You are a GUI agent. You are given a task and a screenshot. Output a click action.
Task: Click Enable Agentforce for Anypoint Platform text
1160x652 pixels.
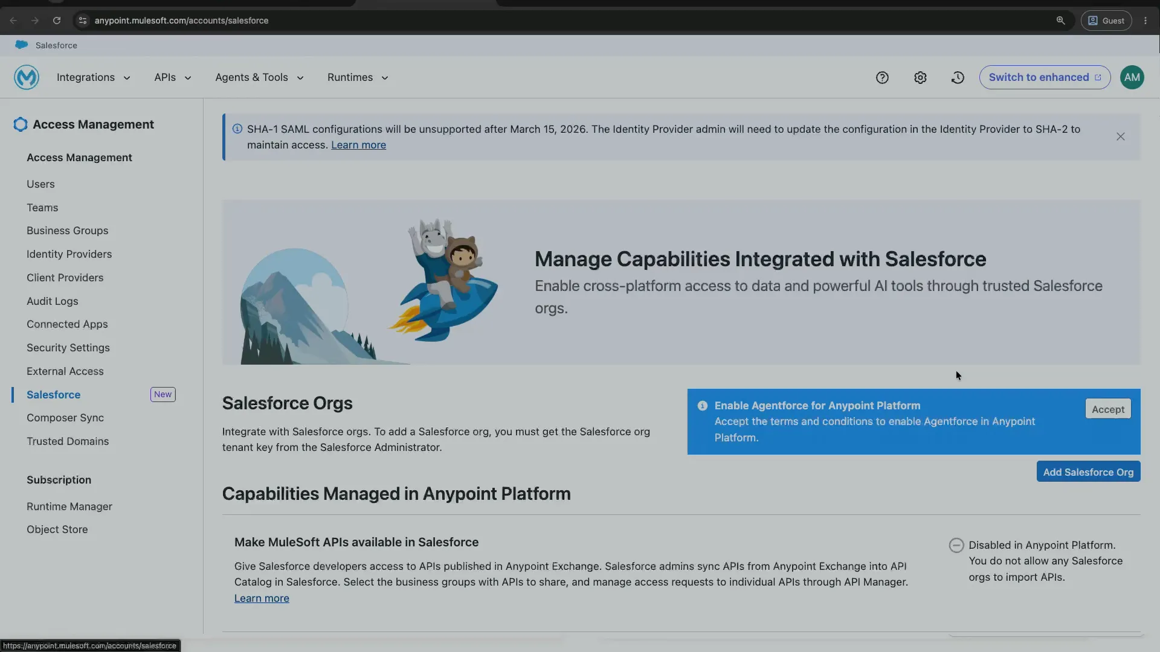[x=817, y=406]
